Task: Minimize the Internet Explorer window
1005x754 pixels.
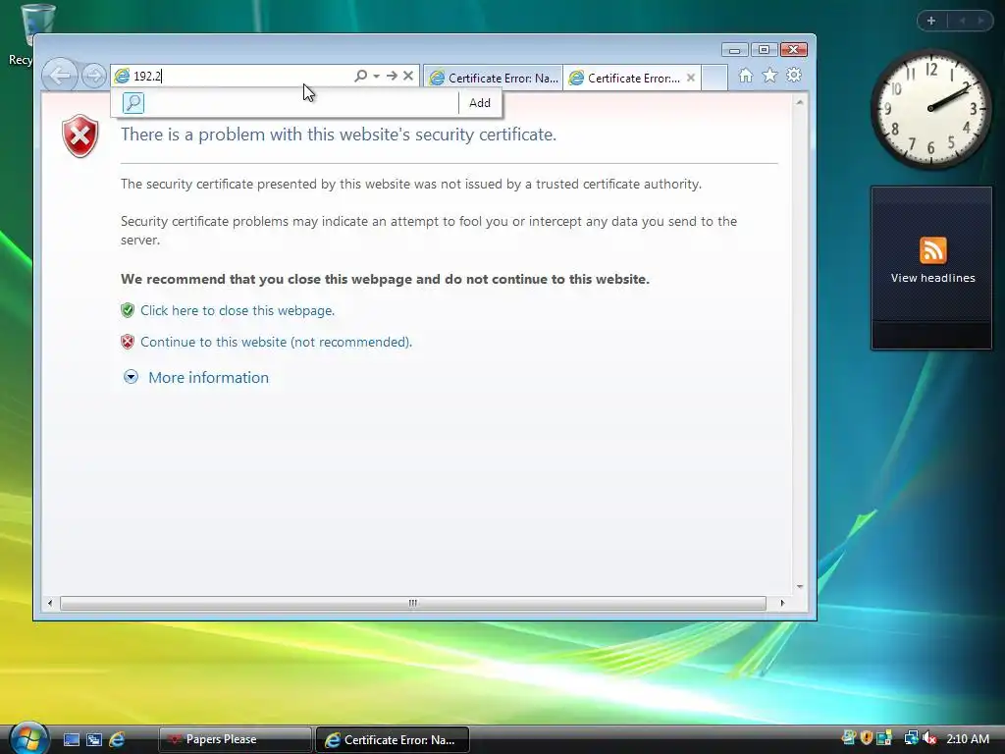Action: coord(734,50)
